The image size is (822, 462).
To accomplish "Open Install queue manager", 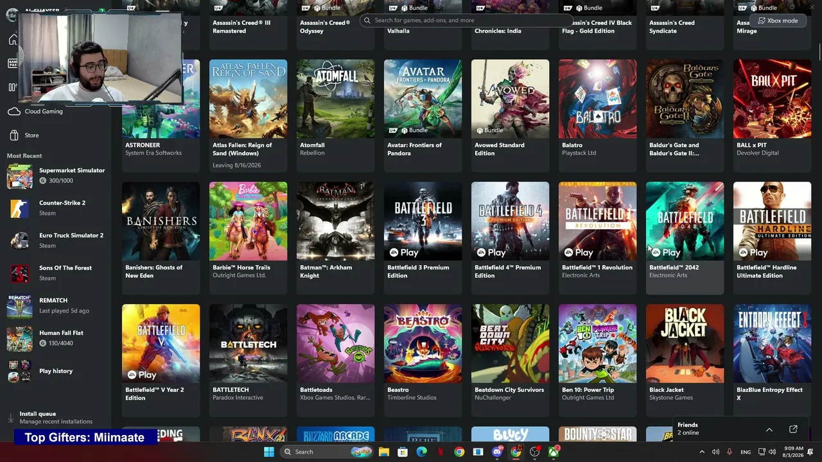I will pyautogui.click(x=56, y=418).
